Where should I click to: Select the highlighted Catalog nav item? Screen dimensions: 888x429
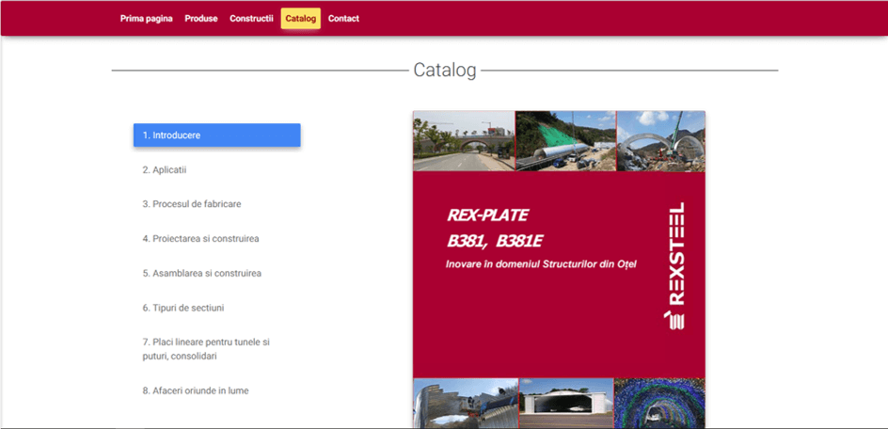300,19
